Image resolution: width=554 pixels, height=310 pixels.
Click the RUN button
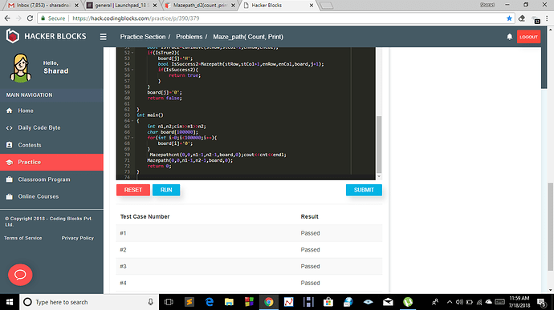click(166, 190)
